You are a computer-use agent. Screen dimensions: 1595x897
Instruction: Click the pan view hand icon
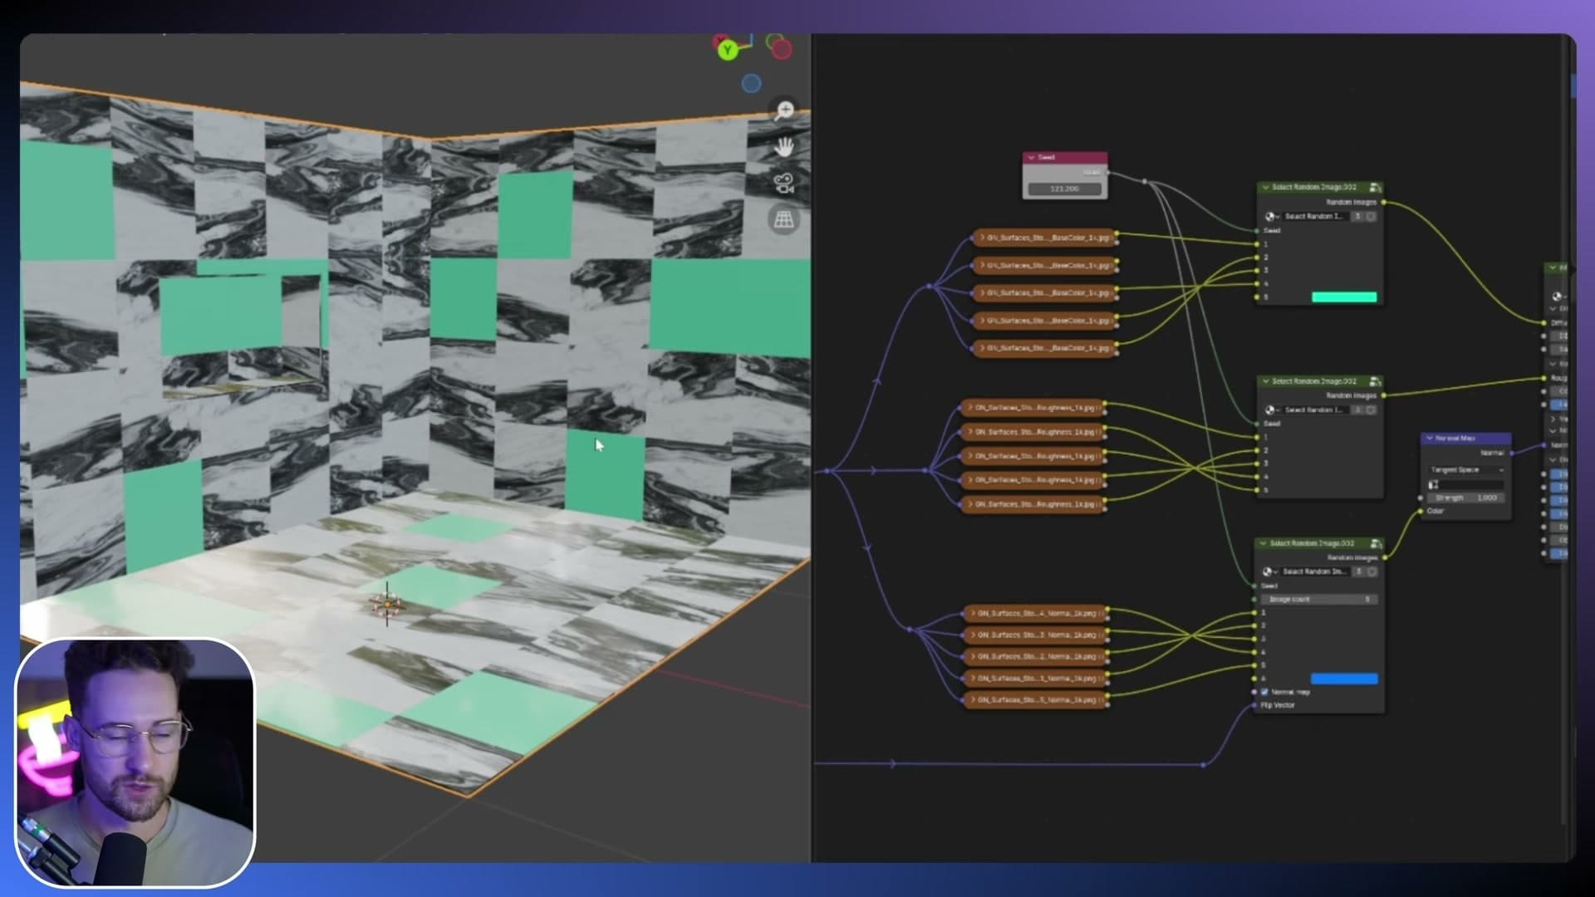click(784, 147)
